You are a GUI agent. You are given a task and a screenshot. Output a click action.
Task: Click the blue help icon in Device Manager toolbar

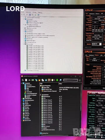point(30,15)
